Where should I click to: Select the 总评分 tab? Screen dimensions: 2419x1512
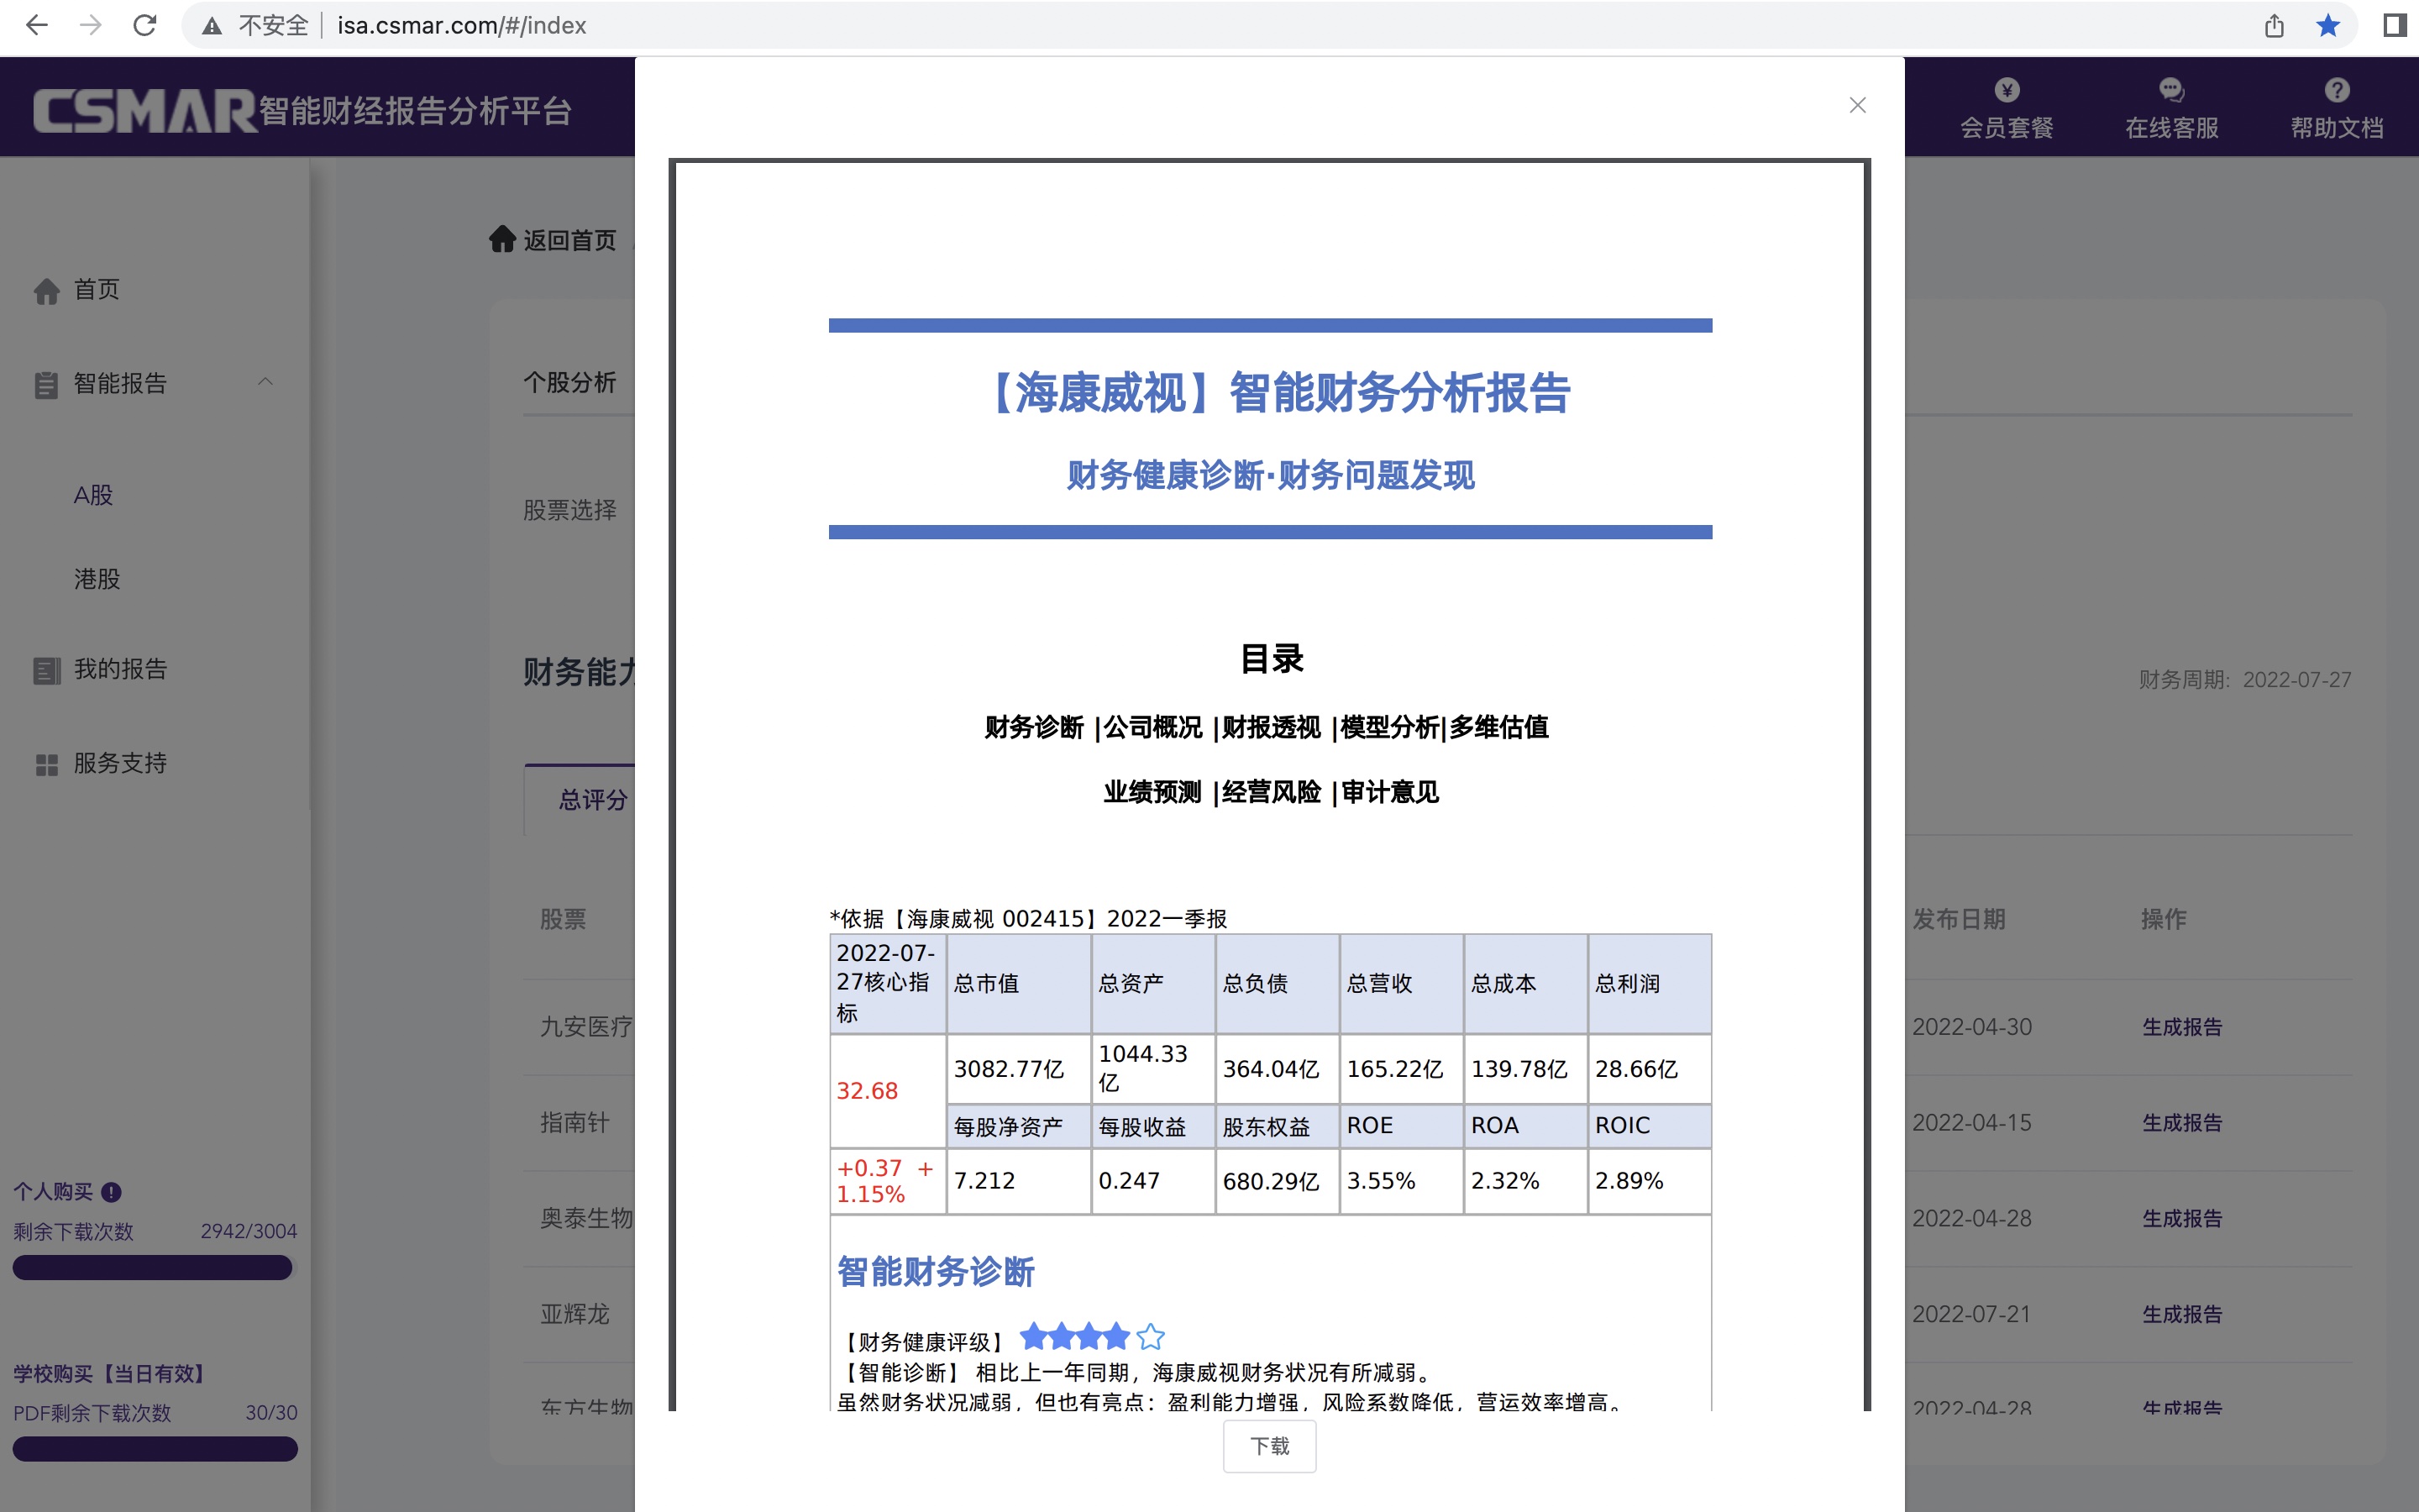pyautogui.click(x=594, y=801)
